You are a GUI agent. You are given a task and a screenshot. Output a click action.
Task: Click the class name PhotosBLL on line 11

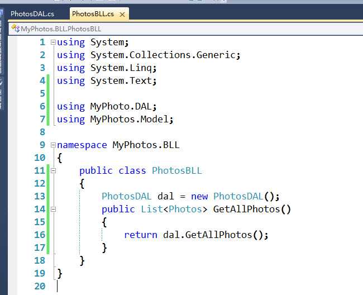pyautogui.click(x=177, y=171)
